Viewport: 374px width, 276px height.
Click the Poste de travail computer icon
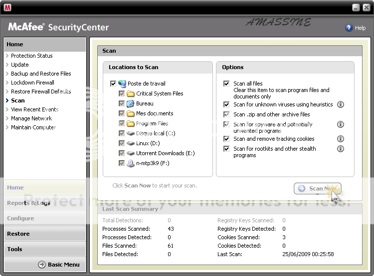click(122, 84)
